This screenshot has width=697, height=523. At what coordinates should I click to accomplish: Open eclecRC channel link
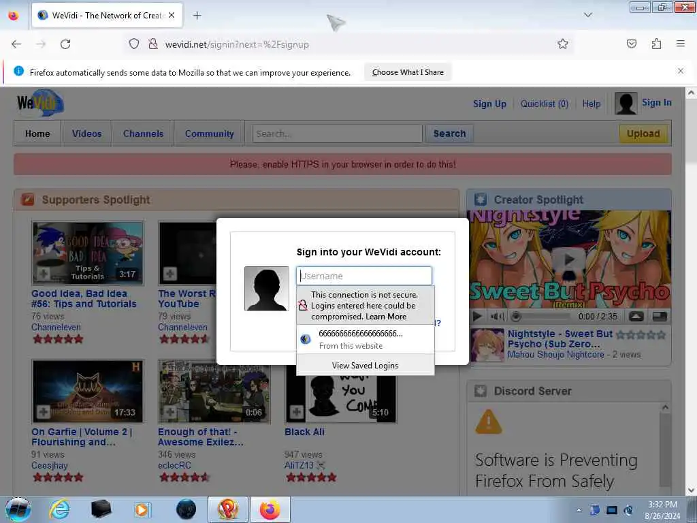click(x=174, y=465)
